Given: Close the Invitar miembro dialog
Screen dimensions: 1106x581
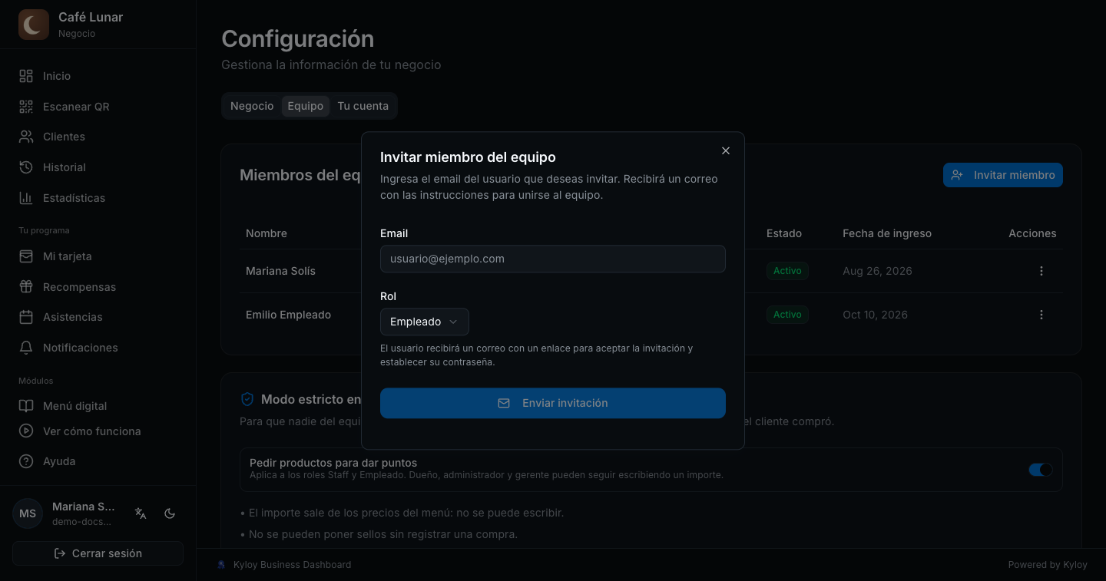Looking at the screenshot, I should point(726,150).
